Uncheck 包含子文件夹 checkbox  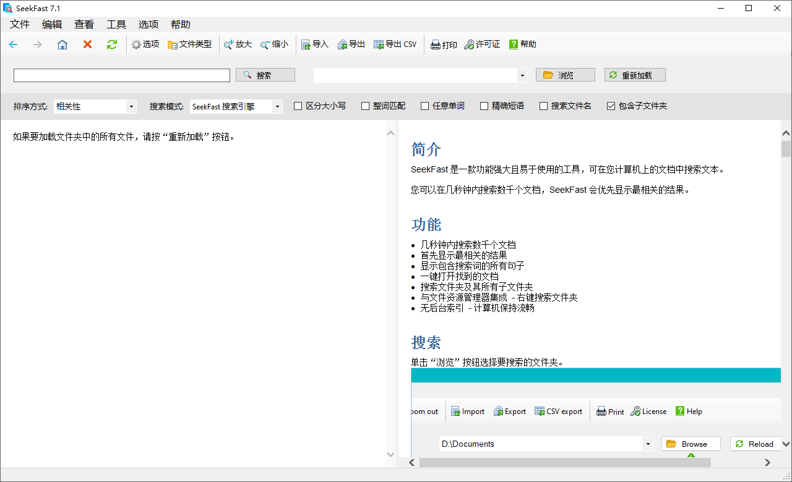[611, 106]
